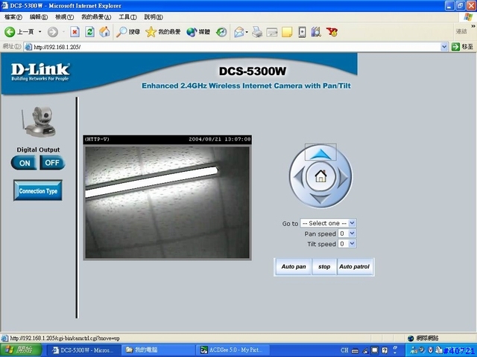Click the help question icon in language bar
Screen dimensions: 477x357
(x=385, y=350)
